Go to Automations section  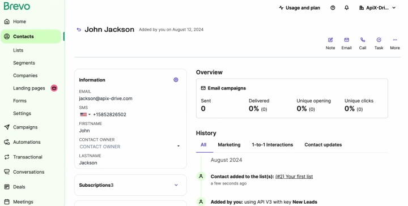(27, 142)
